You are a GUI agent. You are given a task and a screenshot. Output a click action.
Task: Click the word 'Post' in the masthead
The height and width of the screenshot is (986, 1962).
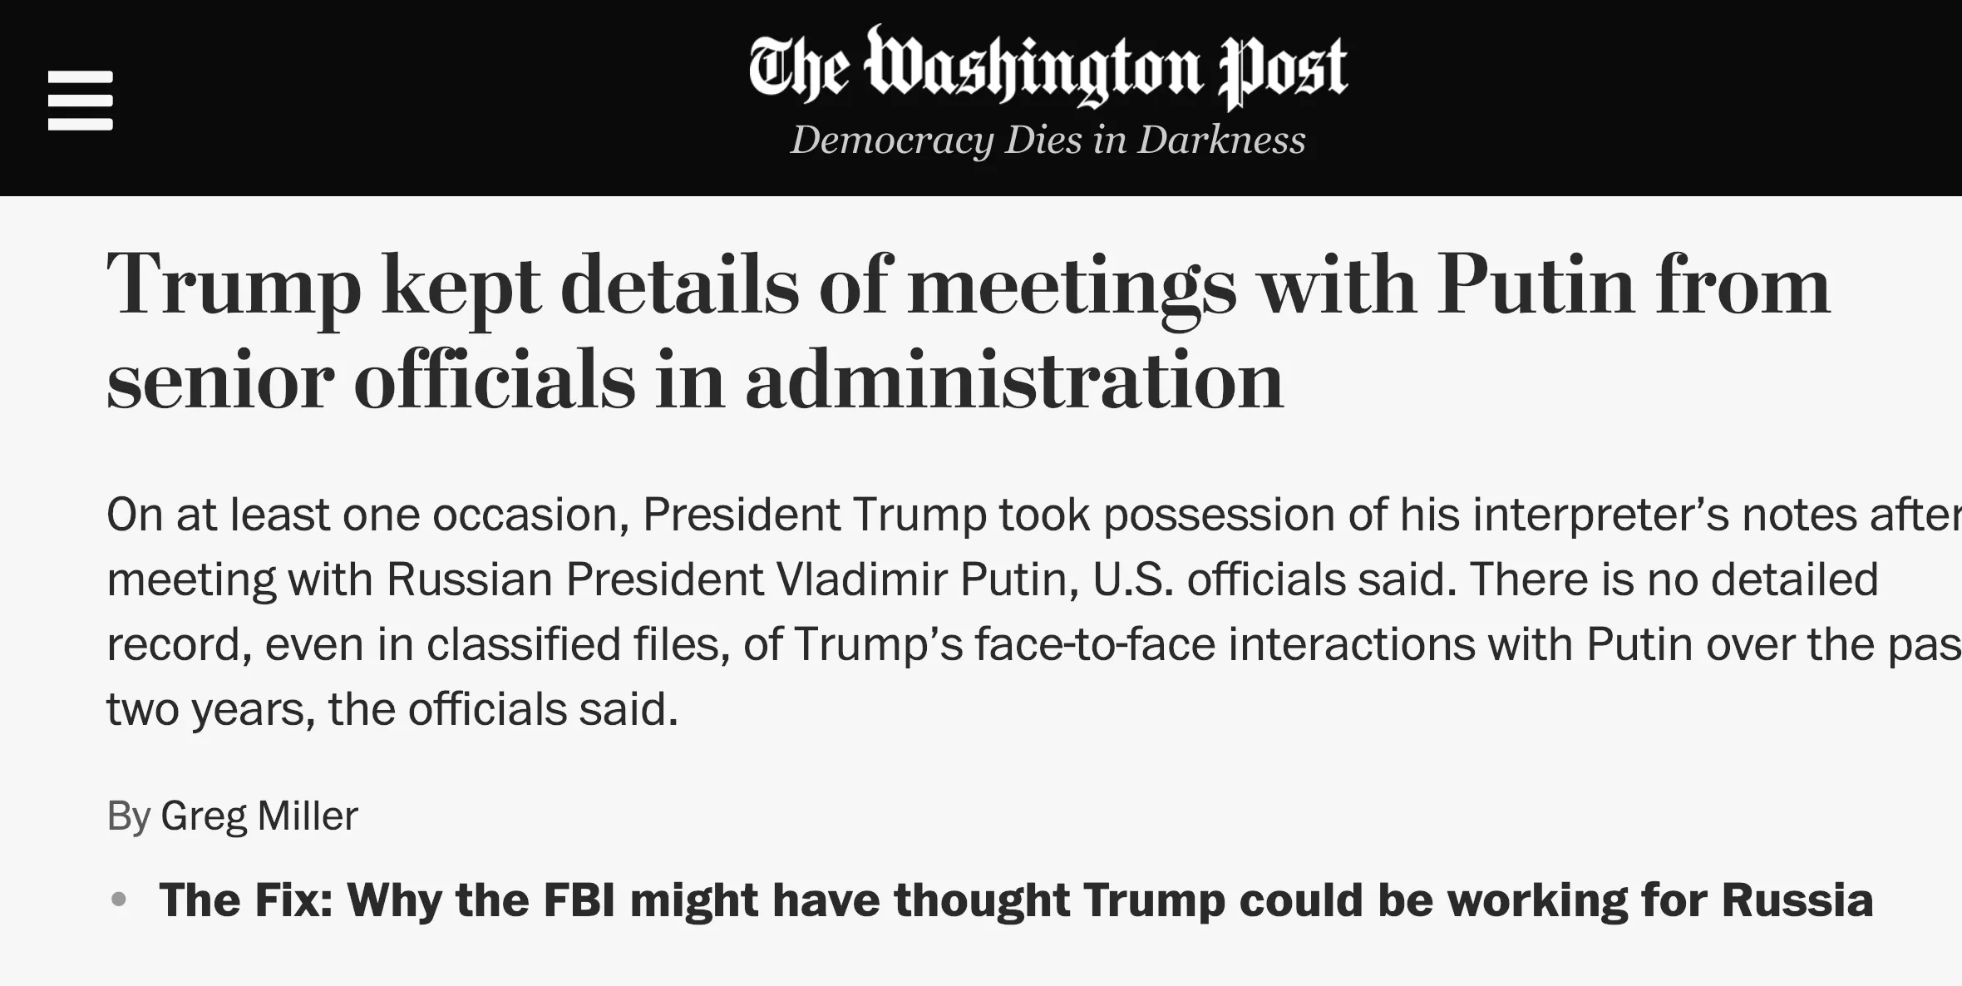tap(1283, 71)
